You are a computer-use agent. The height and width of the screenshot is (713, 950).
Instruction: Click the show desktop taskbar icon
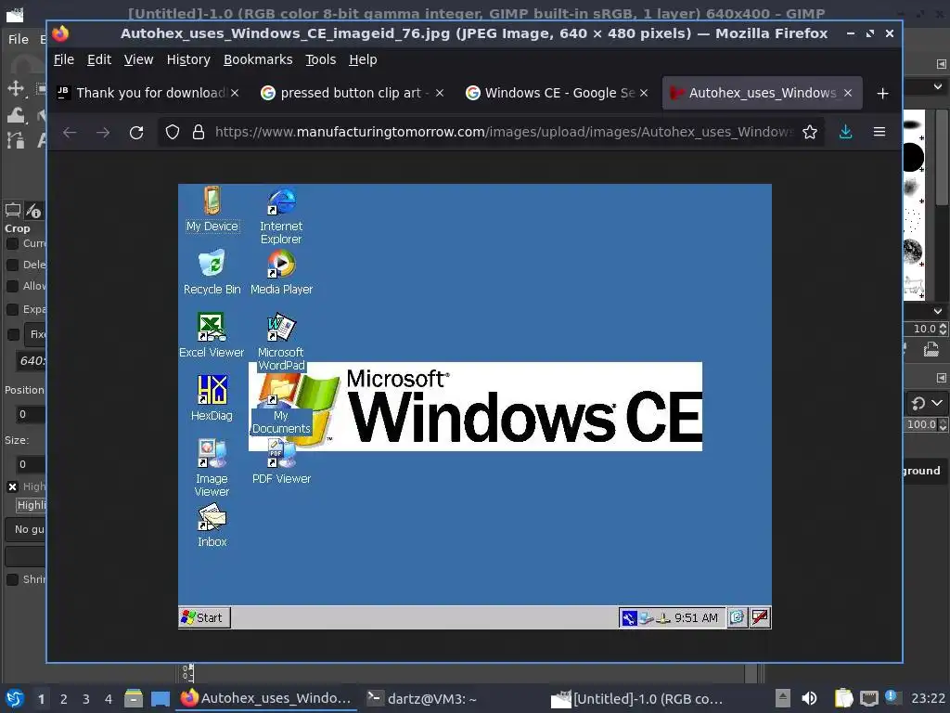[160, 698]
